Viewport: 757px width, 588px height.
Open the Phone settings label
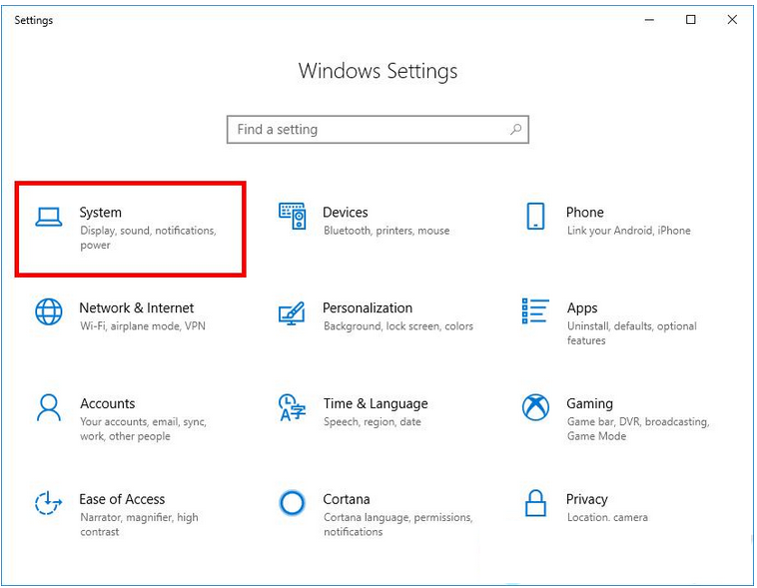coord(584,213)
